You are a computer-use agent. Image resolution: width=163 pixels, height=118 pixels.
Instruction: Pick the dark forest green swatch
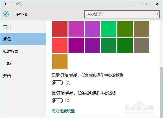point(125,45)
